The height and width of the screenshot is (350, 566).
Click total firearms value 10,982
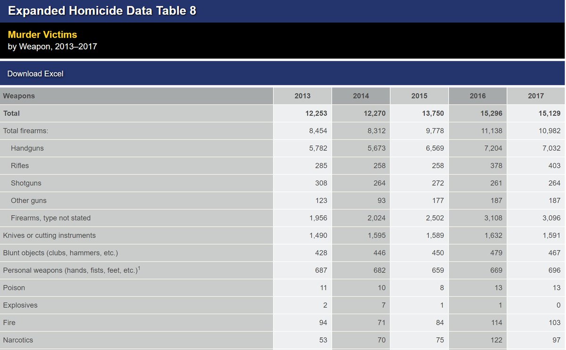pos(550,130)
